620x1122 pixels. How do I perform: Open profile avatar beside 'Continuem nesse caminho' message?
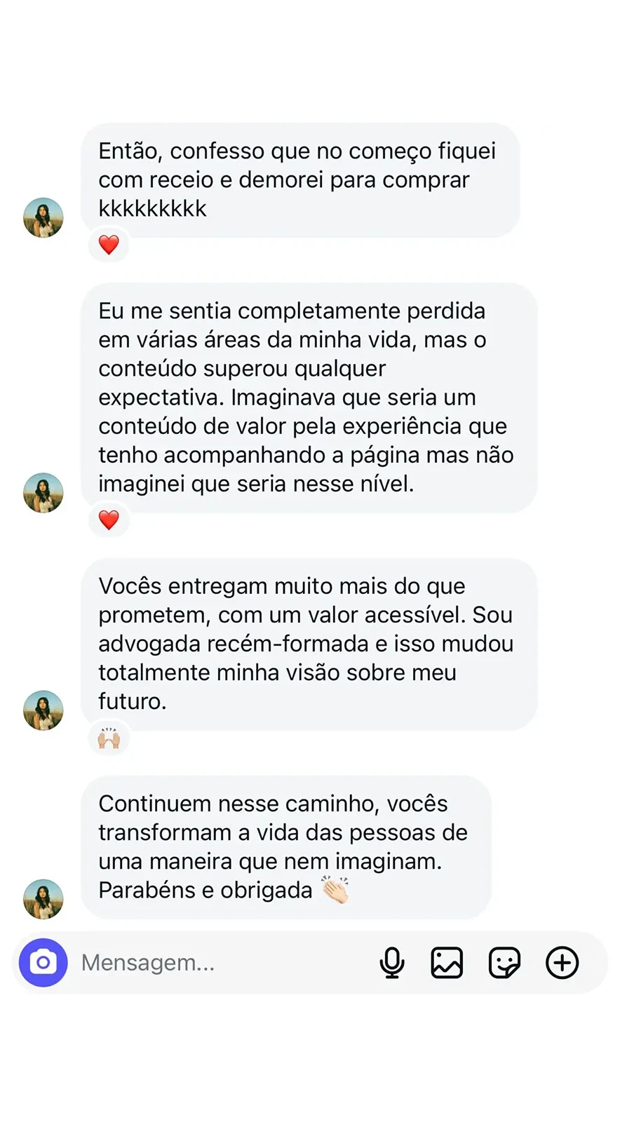click(x=43, y=899)
